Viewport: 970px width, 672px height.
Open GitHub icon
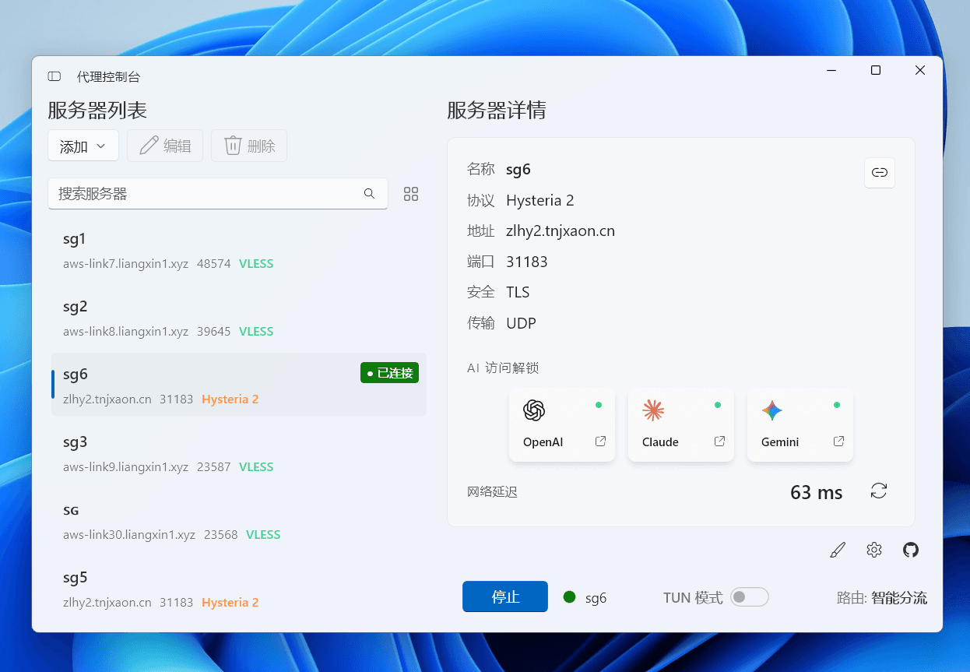[911, 551]
